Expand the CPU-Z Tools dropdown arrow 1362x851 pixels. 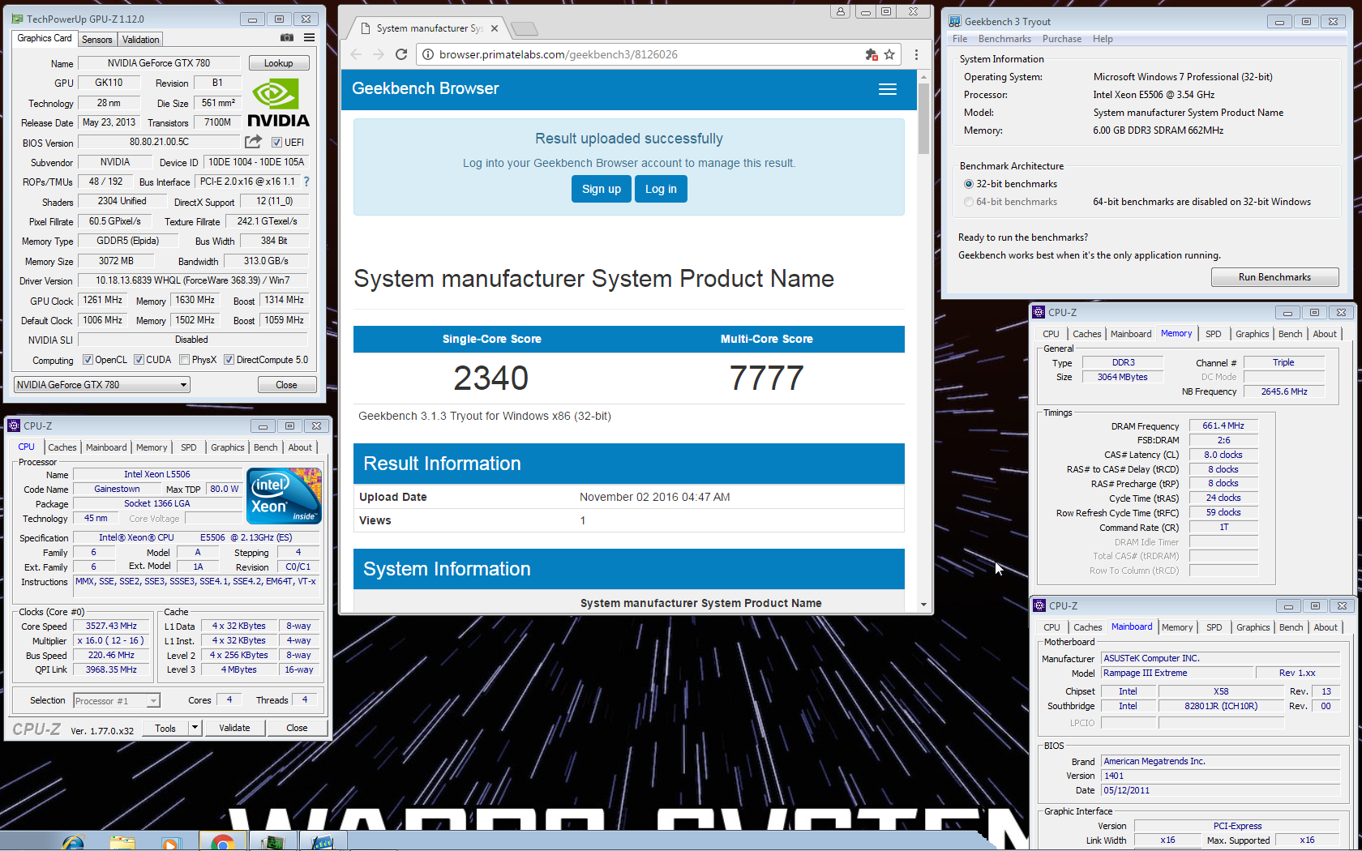tap(195, 728)
